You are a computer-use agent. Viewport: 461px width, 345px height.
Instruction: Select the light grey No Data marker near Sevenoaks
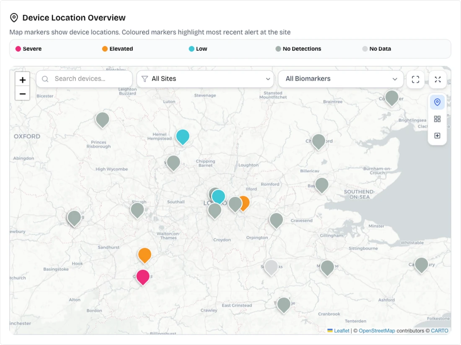[x=271, y=268]
